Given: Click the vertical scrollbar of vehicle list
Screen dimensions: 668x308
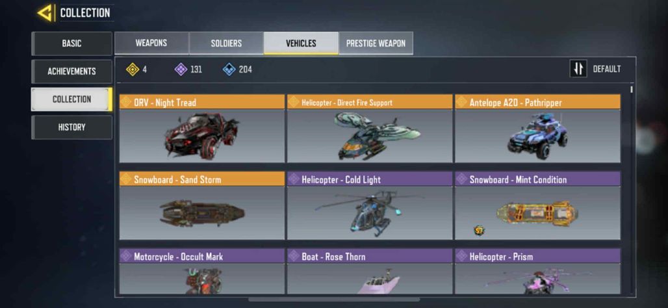Looking at the screenshot, I should 631,90.
